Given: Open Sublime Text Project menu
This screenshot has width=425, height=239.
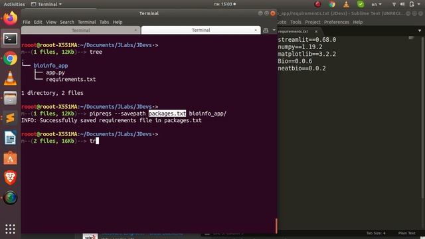Looking at the screenshot, I should (313, 22).
